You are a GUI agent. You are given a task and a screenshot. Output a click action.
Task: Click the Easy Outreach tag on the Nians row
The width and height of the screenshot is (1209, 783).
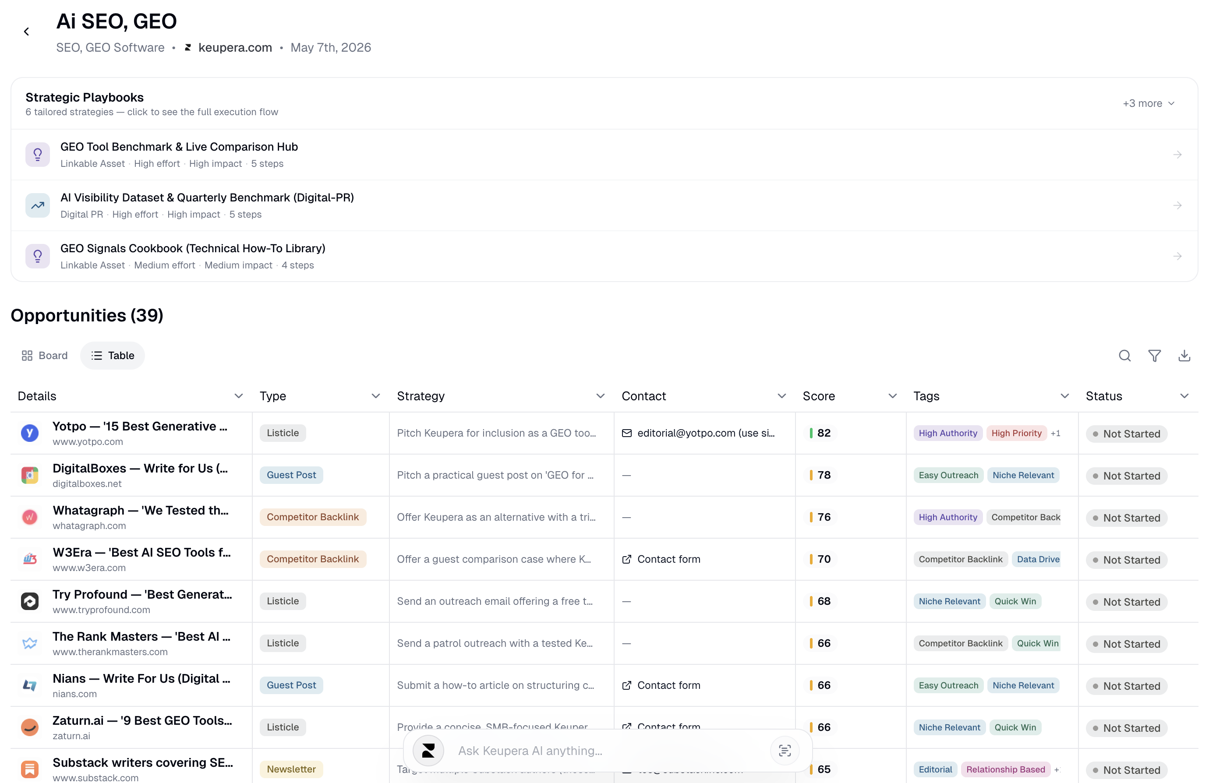coord(948,685)
